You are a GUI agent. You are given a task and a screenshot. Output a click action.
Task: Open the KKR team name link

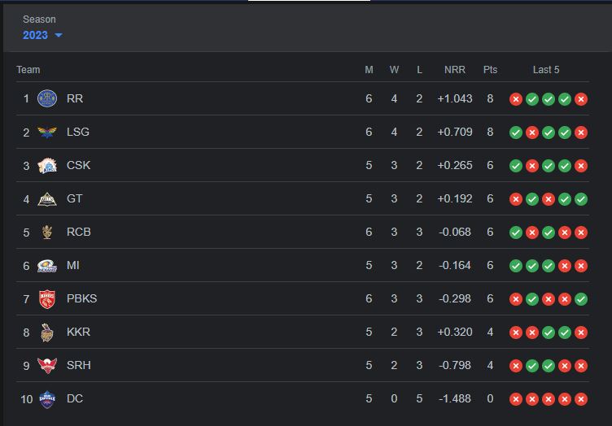pos(78,332)
